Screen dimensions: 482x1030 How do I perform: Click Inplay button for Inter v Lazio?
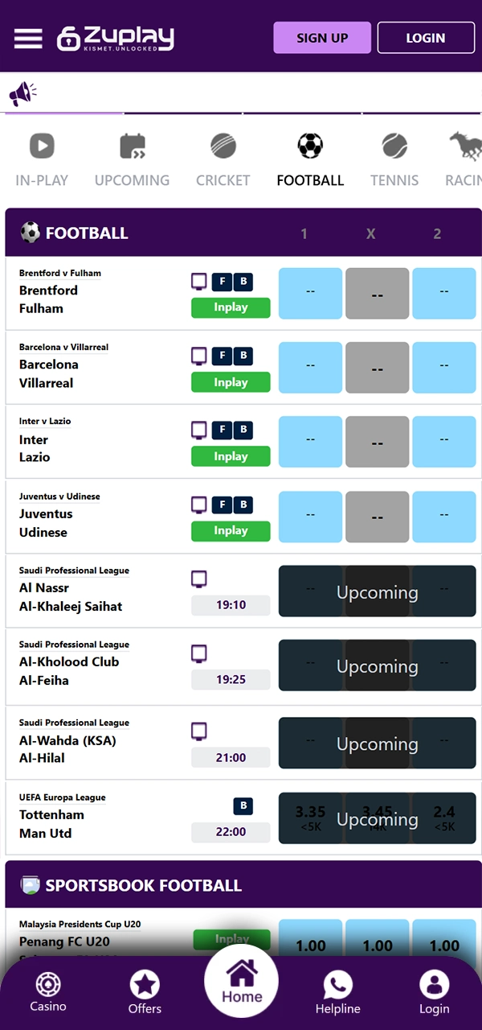pyautogui.click(x=231, y=456)
